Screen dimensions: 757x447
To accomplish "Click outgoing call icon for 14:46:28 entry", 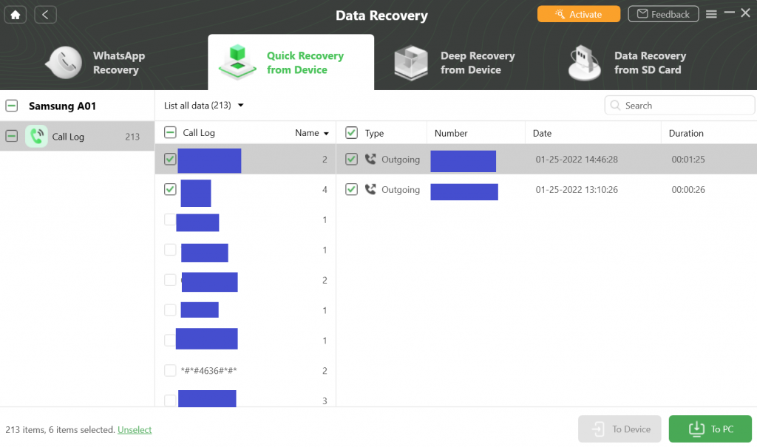I will (370, 159).
